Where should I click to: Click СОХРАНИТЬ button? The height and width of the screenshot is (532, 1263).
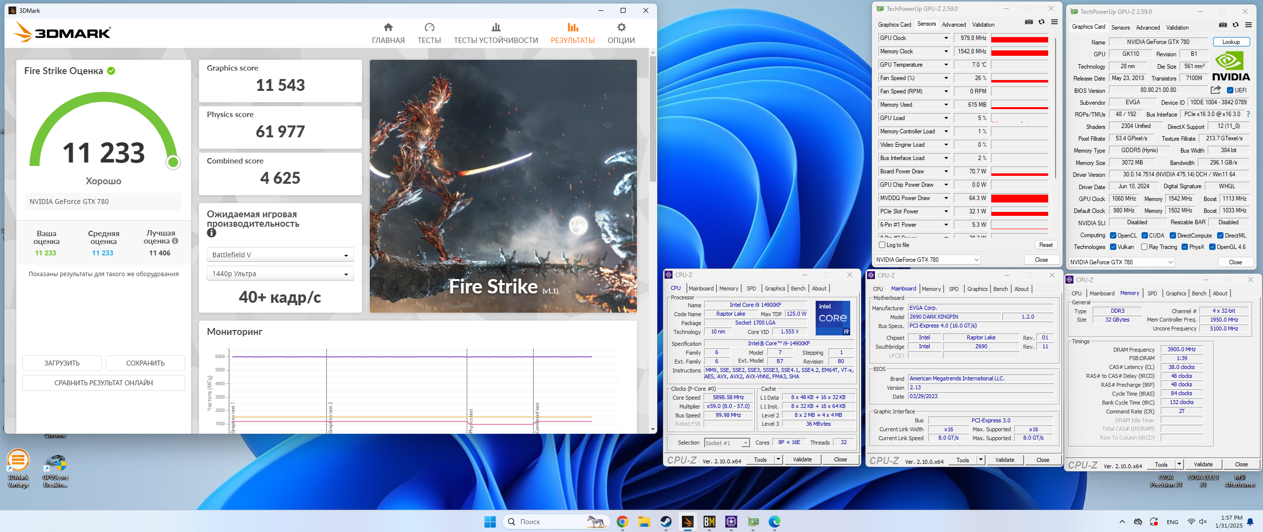(145, 363)
